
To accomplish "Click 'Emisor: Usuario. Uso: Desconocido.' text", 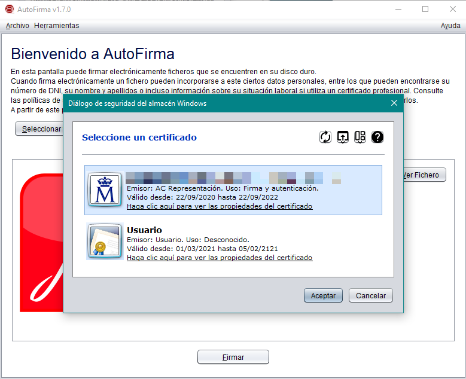I will [188, 240].
